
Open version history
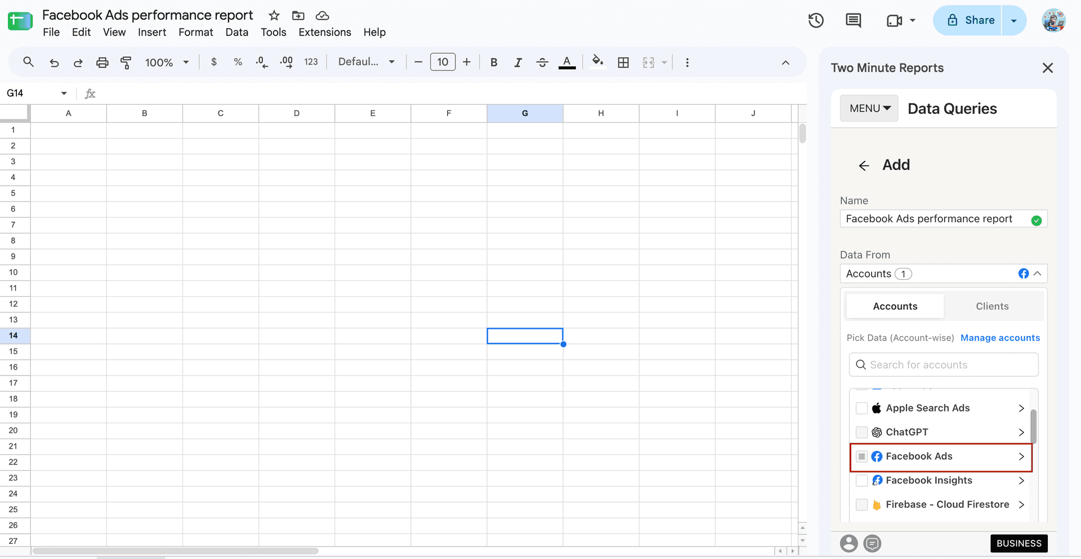816,21
